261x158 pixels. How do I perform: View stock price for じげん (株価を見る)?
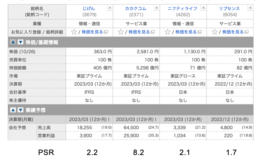click(x=92, y=32)
